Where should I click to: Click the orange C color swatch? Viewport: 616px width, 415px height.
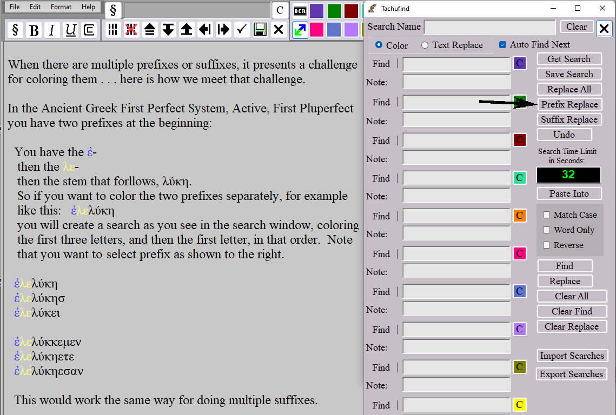[519, 216]
